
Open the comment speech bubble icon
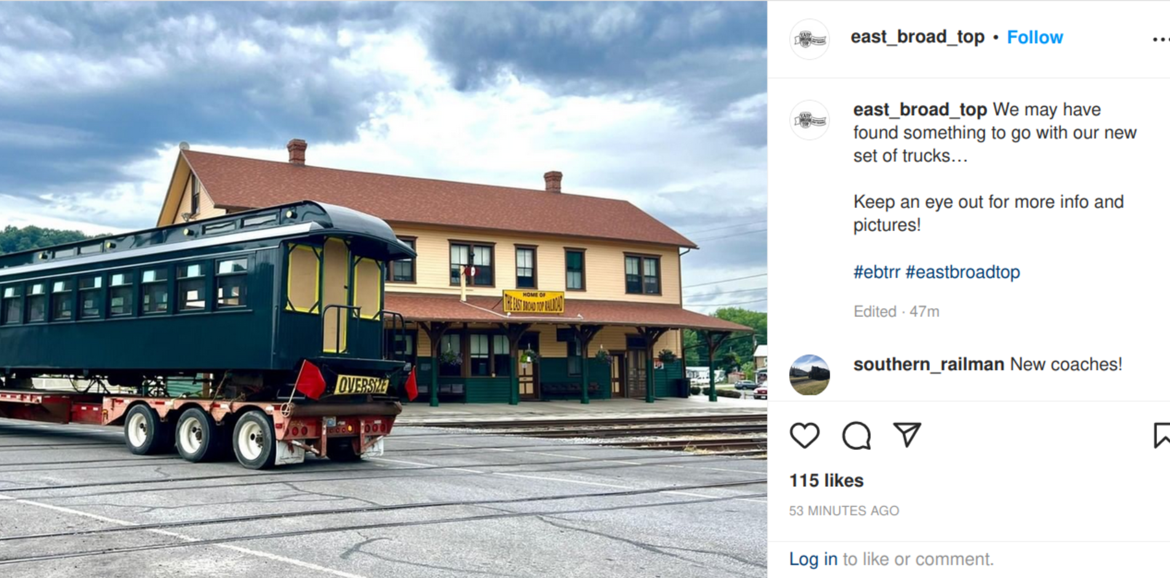point(856,435)
